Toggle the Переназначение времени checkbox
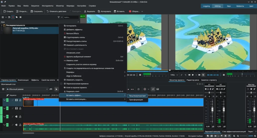The height and width of the screenshot is (138, 257). pos(61,84)
